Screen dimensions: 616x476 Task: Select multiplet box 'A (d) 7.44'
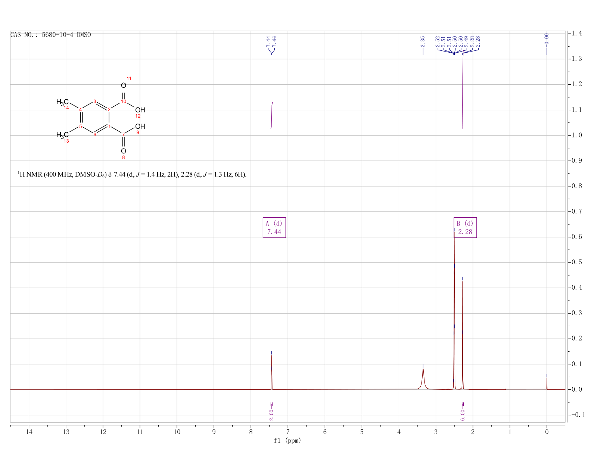click(274, 228)
